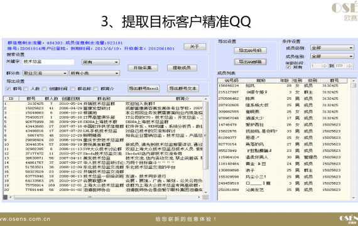Viewport: 358px width, 226px height.
Task: Click member list scrollbar down arrow
Action: pyautogui.click(x=353, y=198)
